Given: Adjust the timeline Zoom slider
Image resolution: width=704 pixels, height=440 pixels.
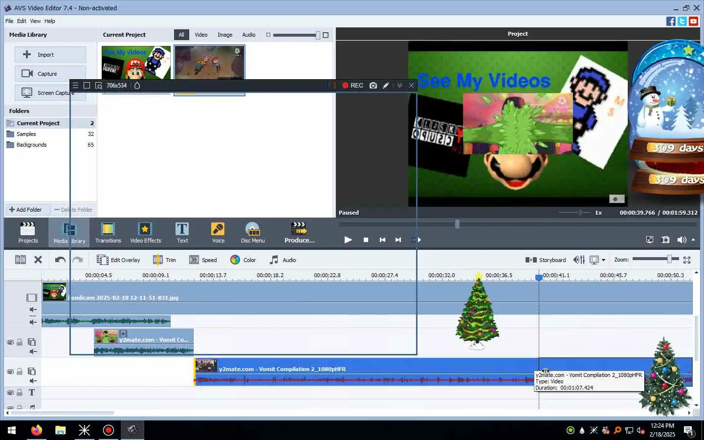Looking at the screenshot, I should 670,259.
